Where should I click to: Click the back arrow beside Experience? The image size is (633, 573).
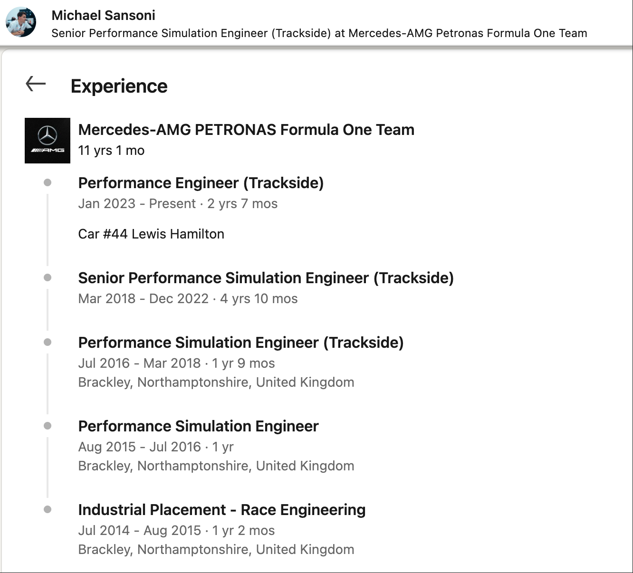[36, 84]
